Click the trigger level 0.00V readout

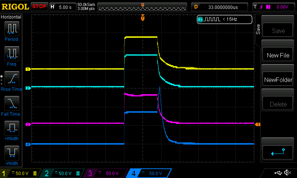[x=282, y=7]
